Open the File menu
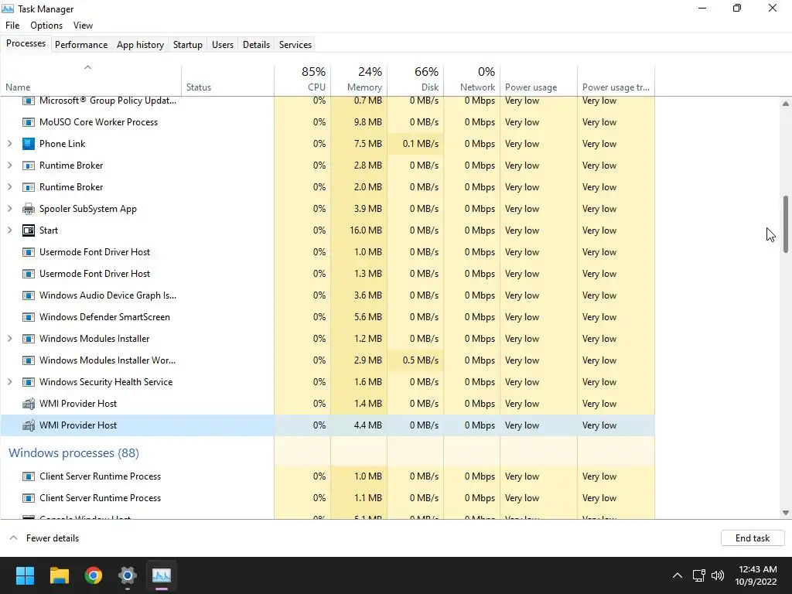The image size is (792, 594). tap(12, 26)
